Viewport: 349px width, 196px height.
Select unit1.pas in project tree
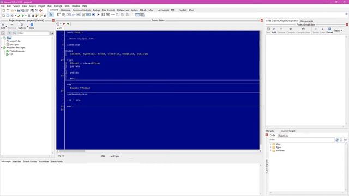pos(14,45)
